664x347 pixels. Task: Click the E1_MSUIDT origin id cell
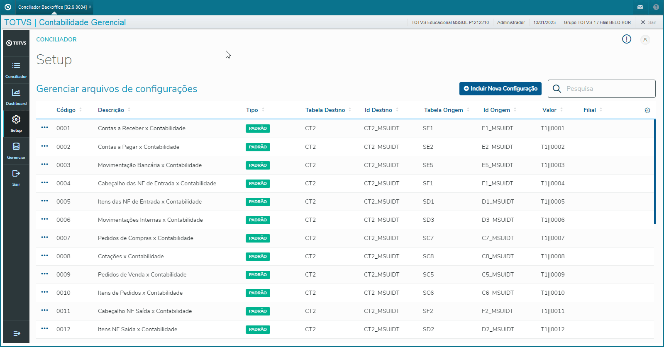click(498, 128)
